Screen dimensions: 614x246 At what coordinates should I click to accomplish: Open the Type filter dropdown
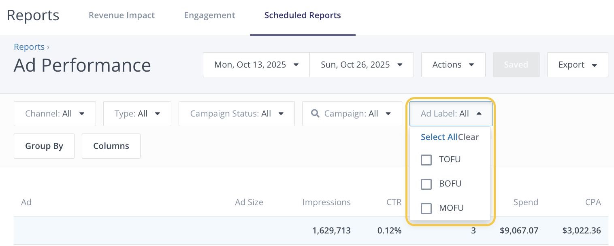[137, 114]
